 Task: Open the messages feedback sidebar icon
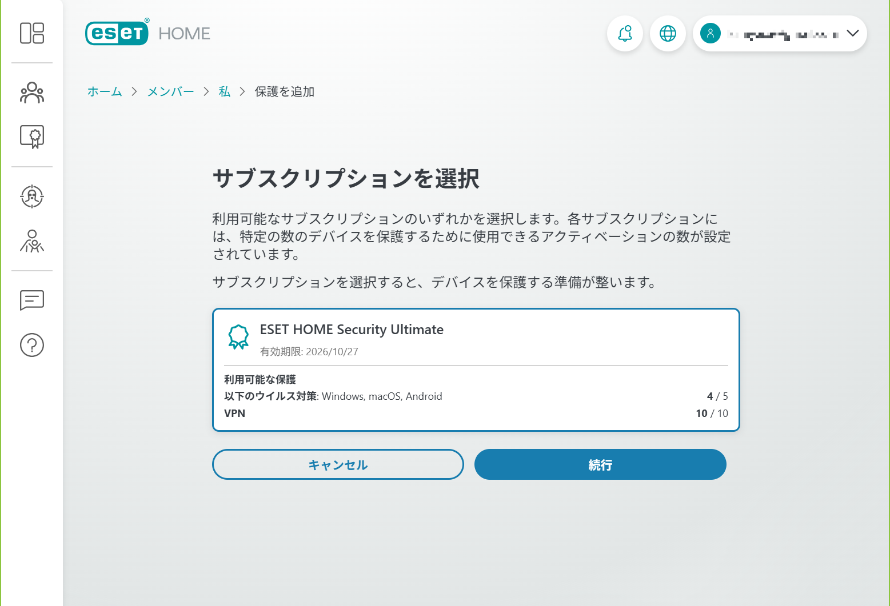[32, 300]
